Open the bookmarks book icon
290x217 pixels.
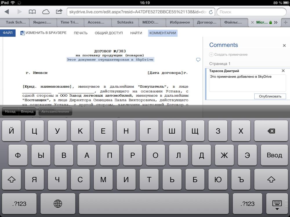[32, 12]
